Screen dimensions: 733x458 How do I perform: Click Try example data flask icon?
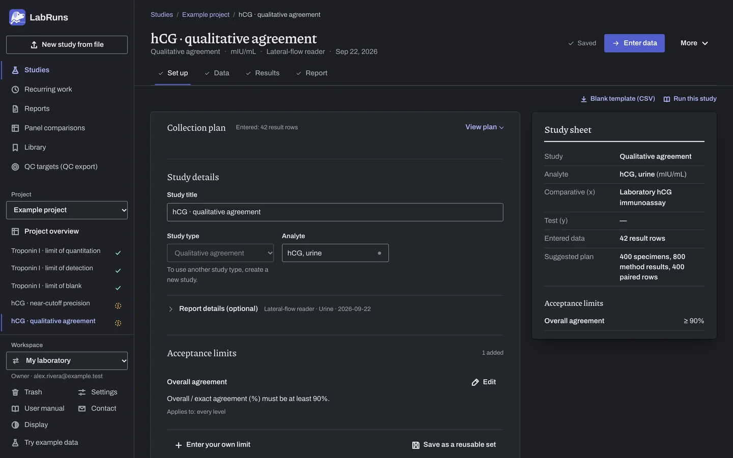(15, 443)
